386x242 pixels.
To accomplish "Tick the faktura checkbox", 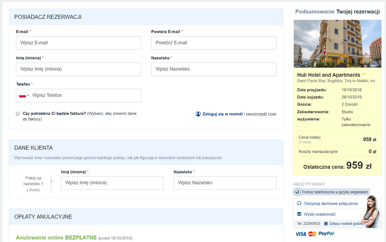I will [x=18, y=114].
